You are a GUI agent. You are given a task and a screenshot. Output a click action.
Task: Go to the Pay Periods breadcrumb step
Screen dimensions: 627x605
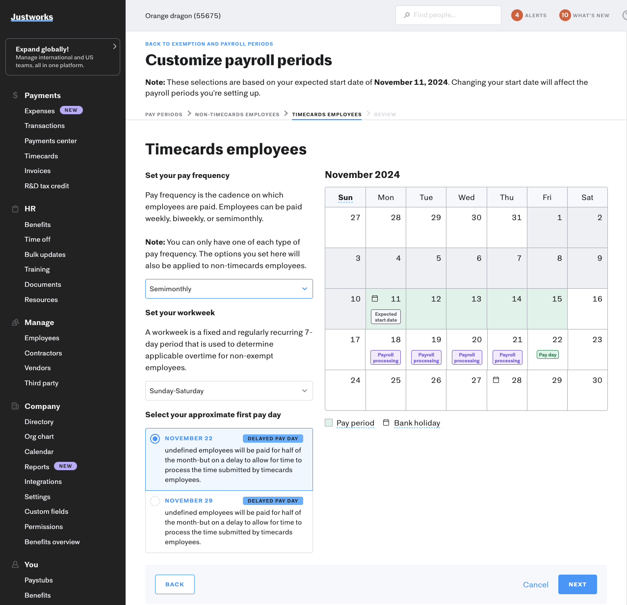[x=164, y=114]
